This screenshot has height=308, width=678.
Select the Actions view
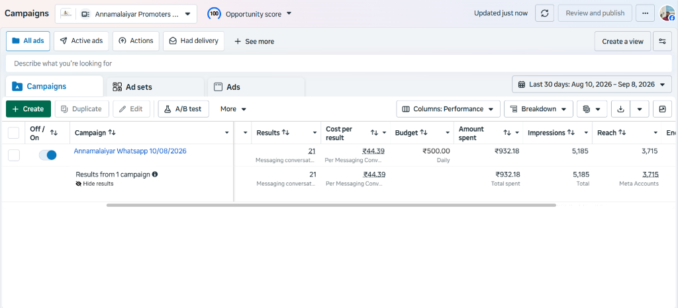(136, 41)
